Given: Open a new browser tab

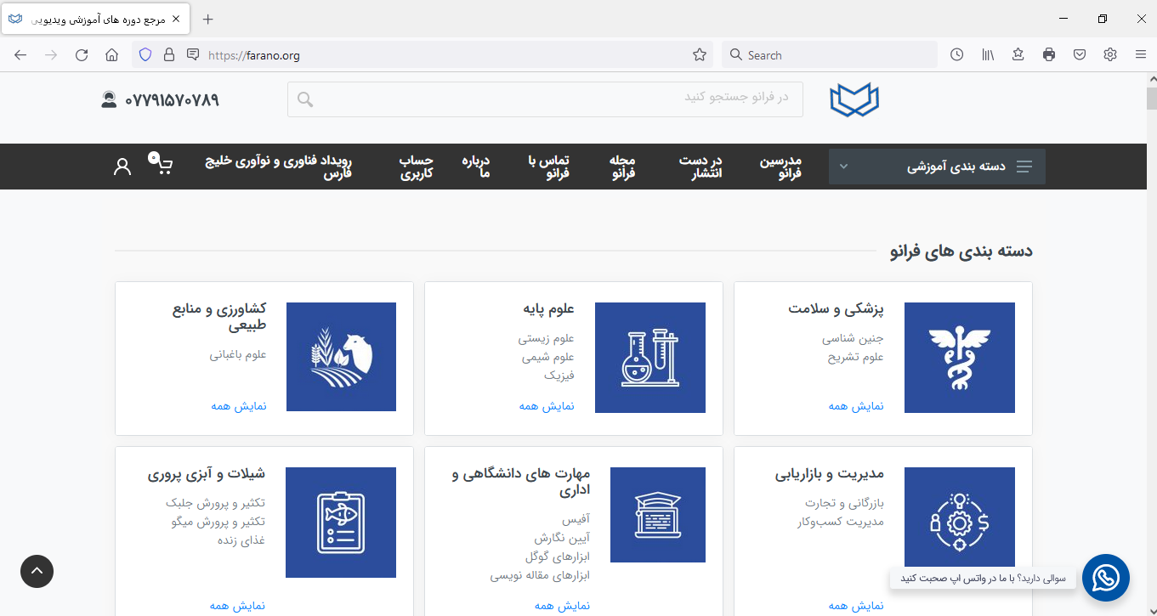Looking at the screenshot, I should pyautogui.click(x=208, y=19).
